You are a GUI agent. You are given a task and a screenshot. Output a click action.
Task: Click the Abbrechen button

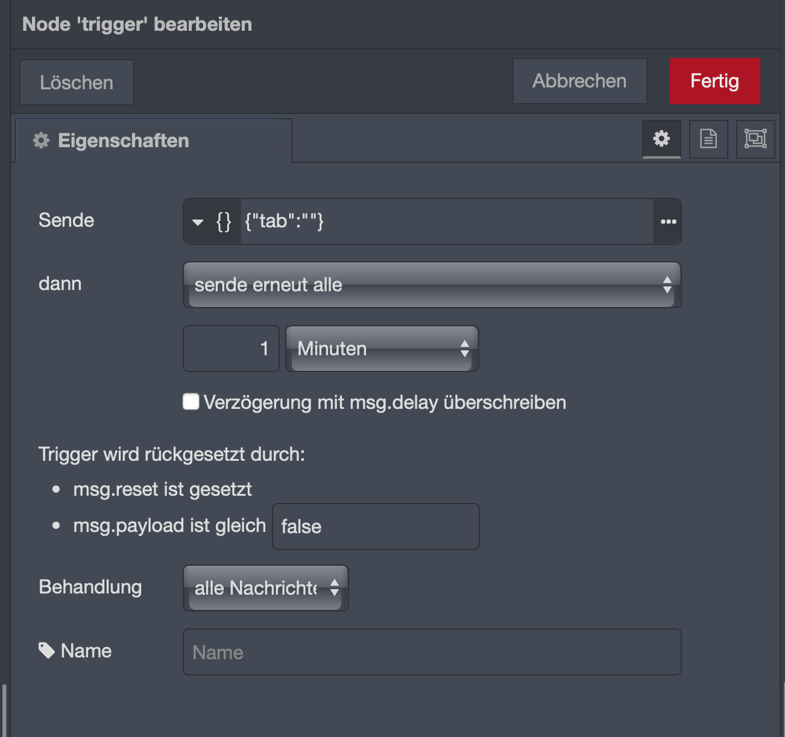click(x=579, y=81)
